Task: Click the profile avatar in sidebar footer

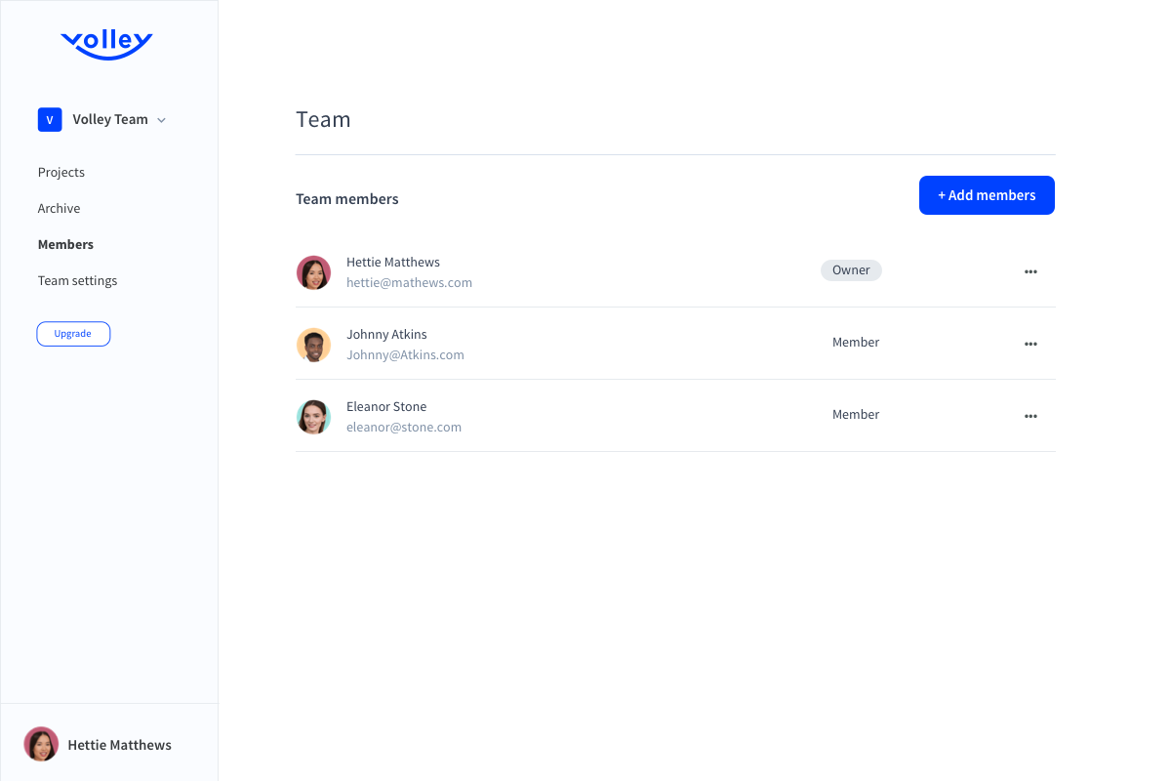Action: (41, 744)
